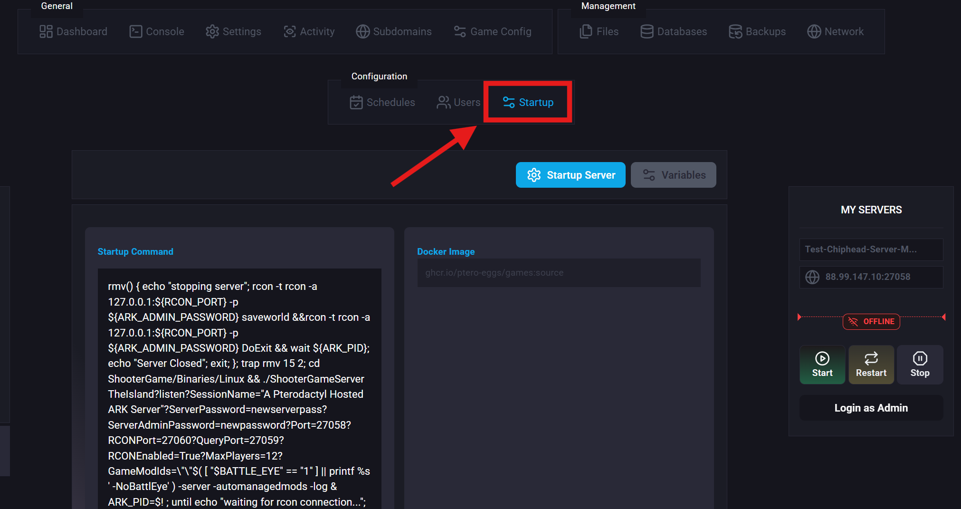Click the arrows icon on Restart button

[871, 358]
